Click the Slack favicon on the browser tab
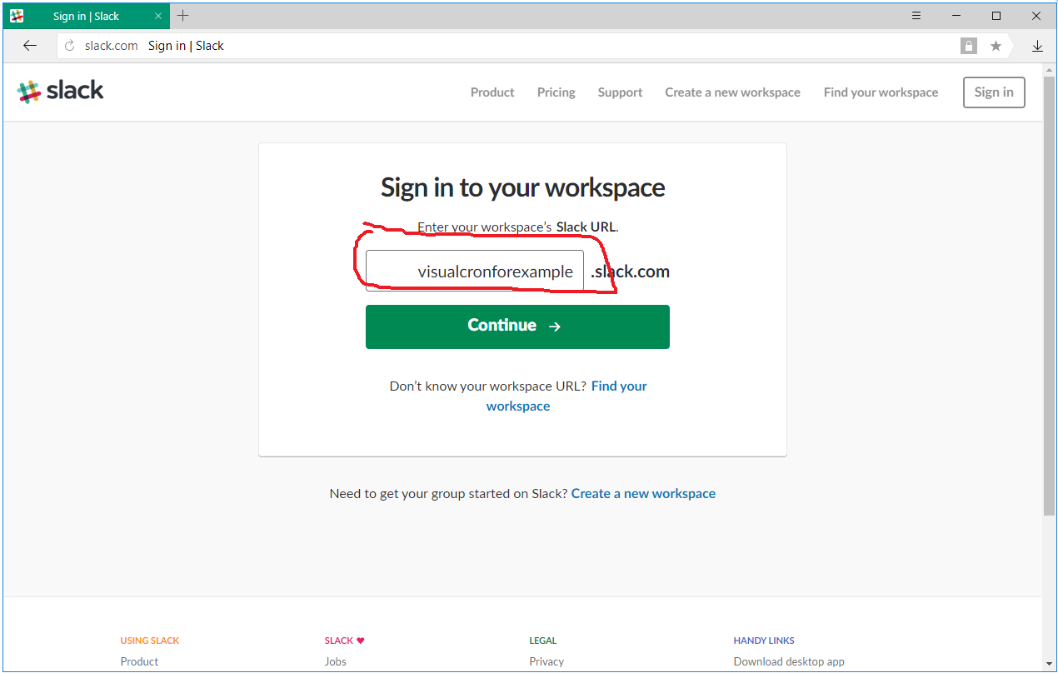Screen dimensions: 1058x673 point(17,15)
